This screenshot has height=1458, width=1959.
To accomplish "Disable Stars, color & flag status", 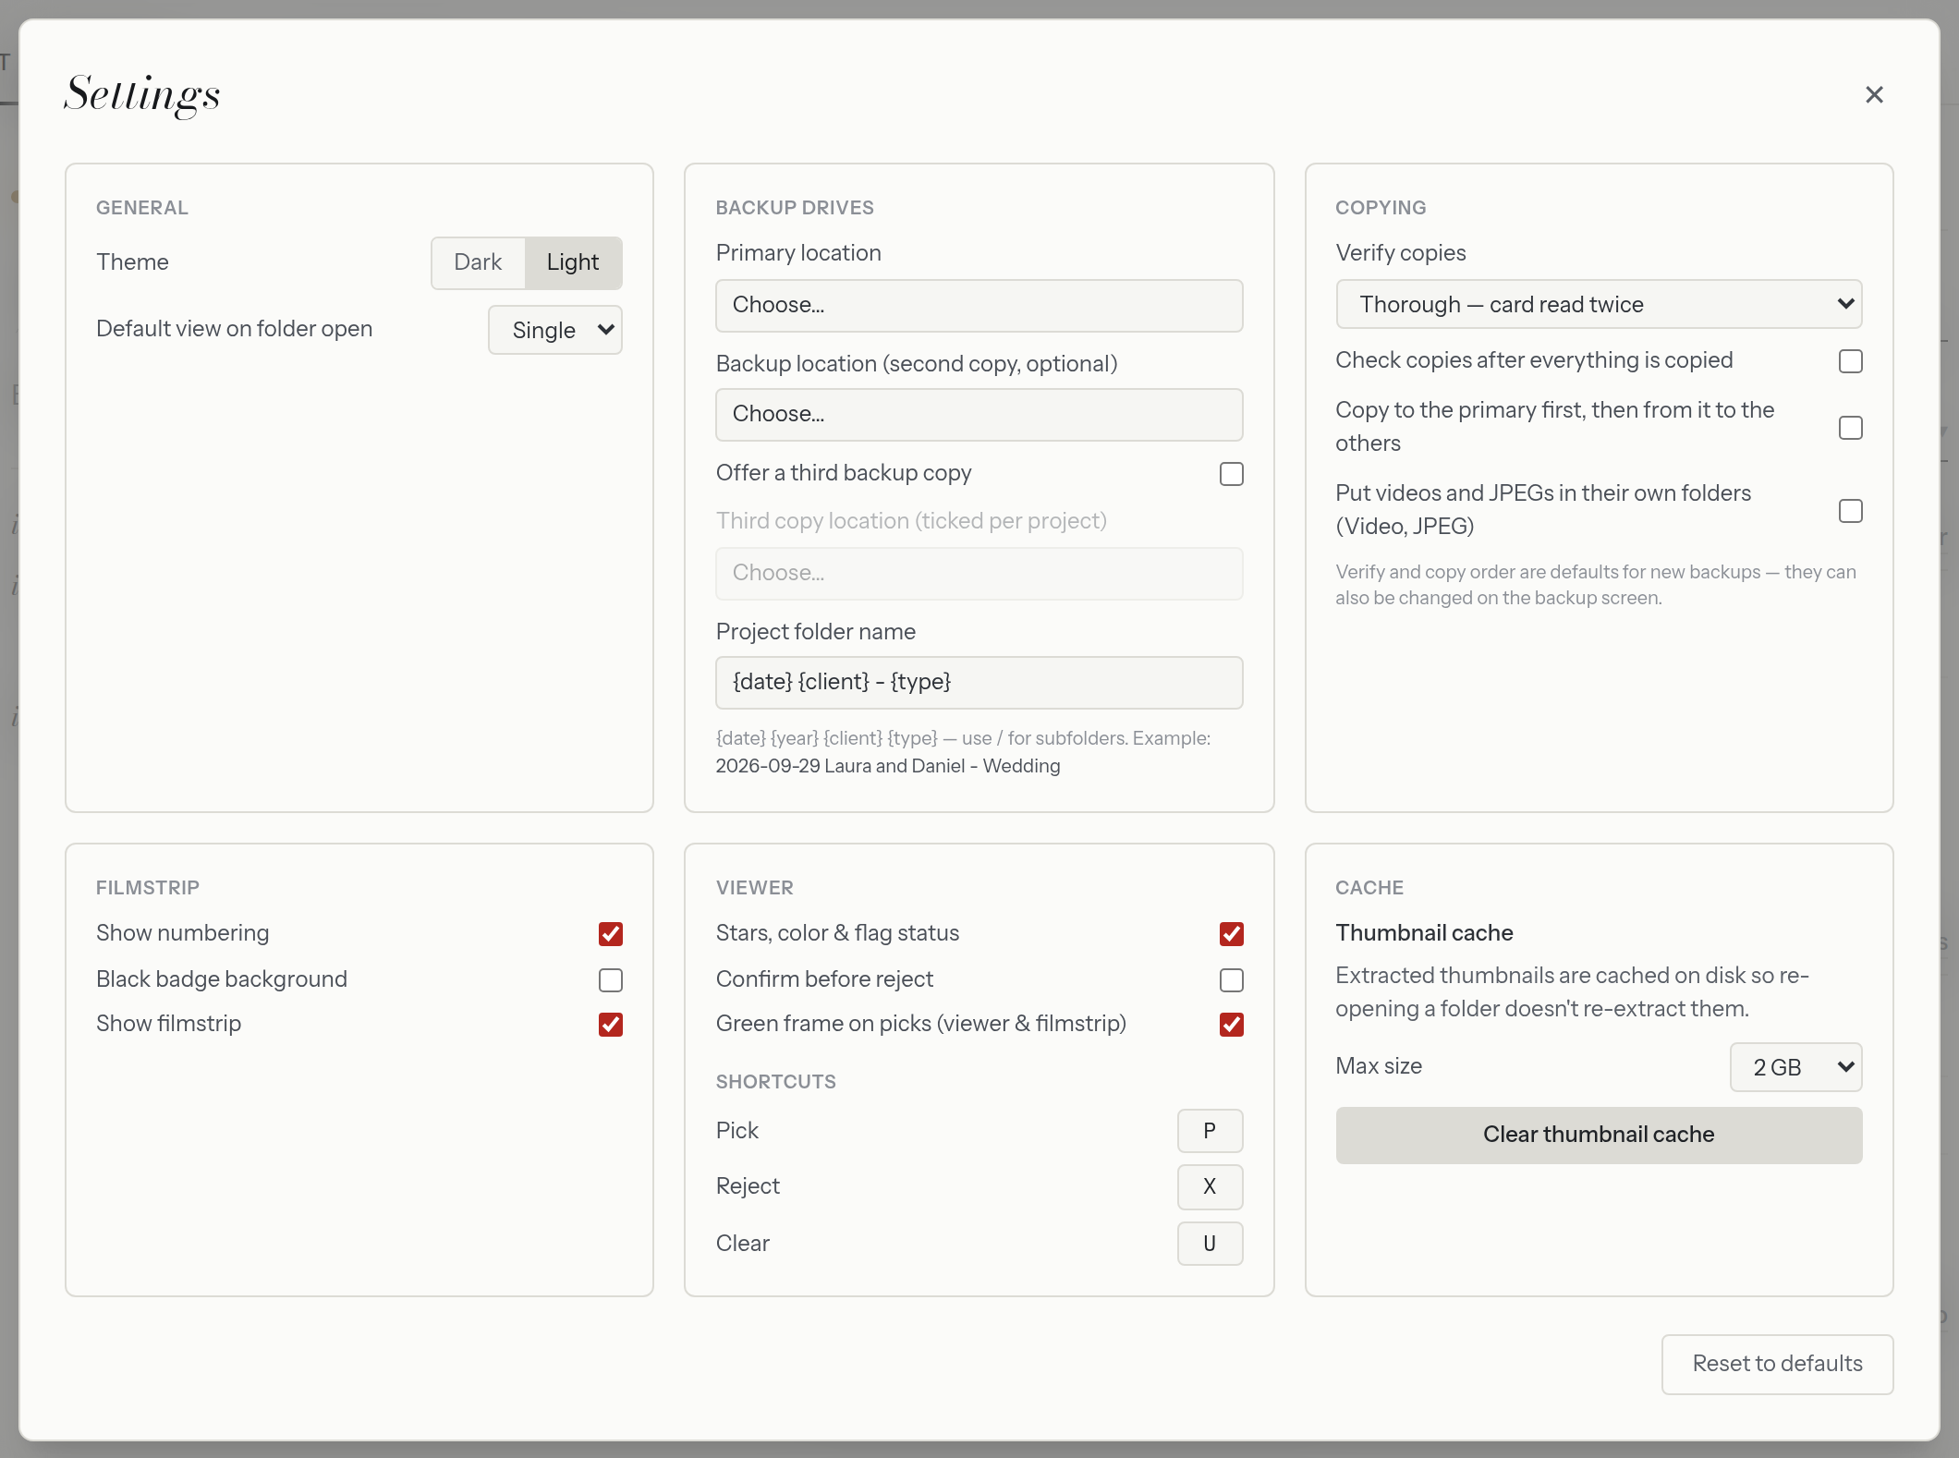I will (1231, 934).
